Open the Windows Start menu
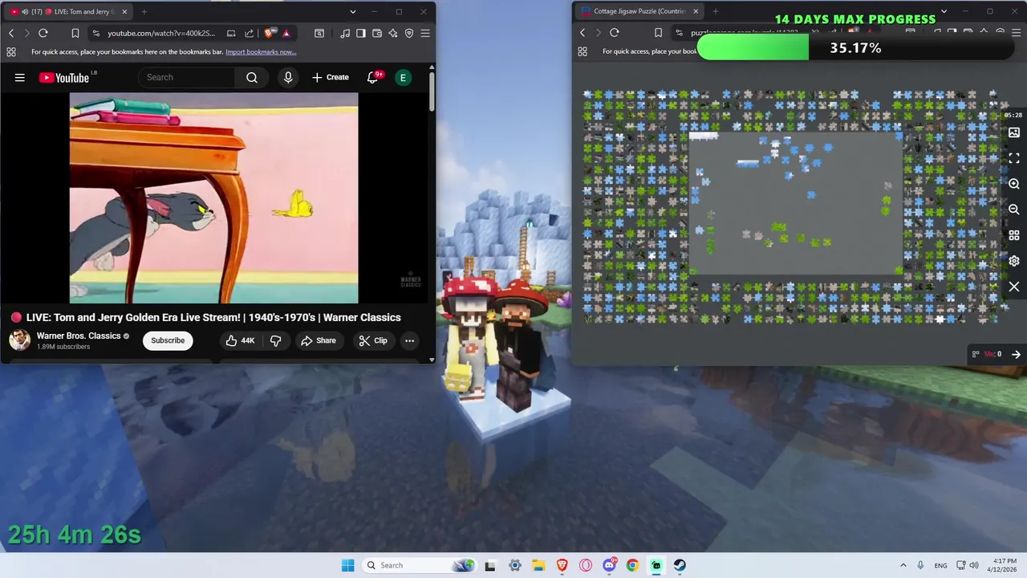The width and height of the screenshot is (1027, 578). click(347, 565)
